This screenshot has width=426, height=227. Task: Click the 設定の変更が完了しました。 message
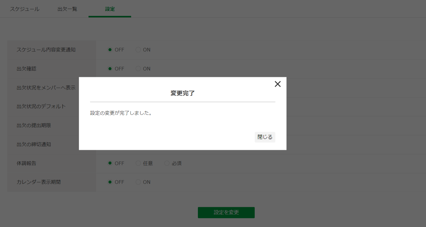(x=121, y=113)
